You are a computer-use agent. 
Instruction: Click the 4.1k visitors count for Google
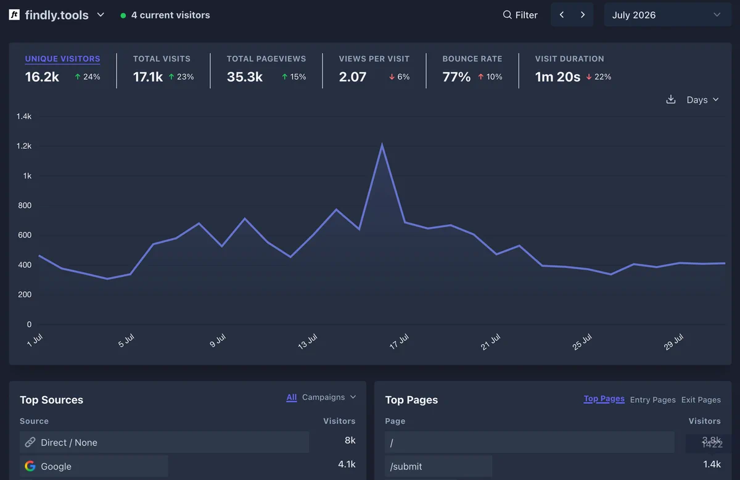pos(347,465)
